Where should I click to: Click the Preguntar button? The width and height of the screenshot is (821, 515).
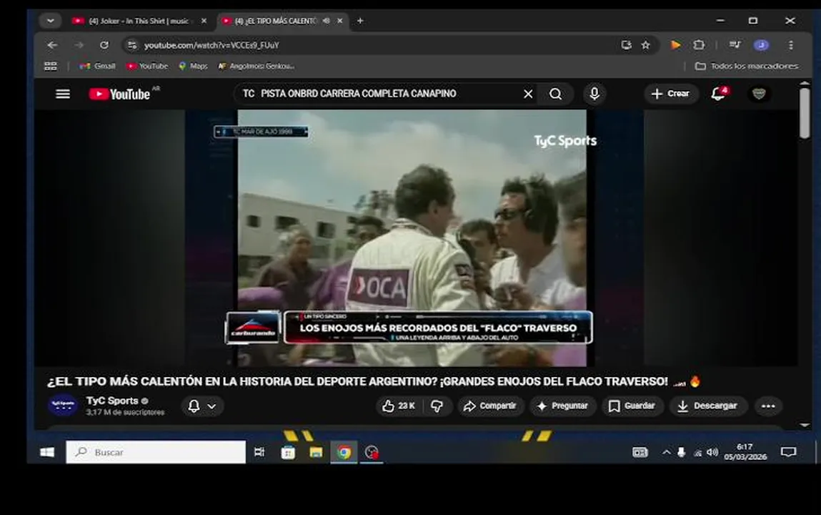coord(562,406)
